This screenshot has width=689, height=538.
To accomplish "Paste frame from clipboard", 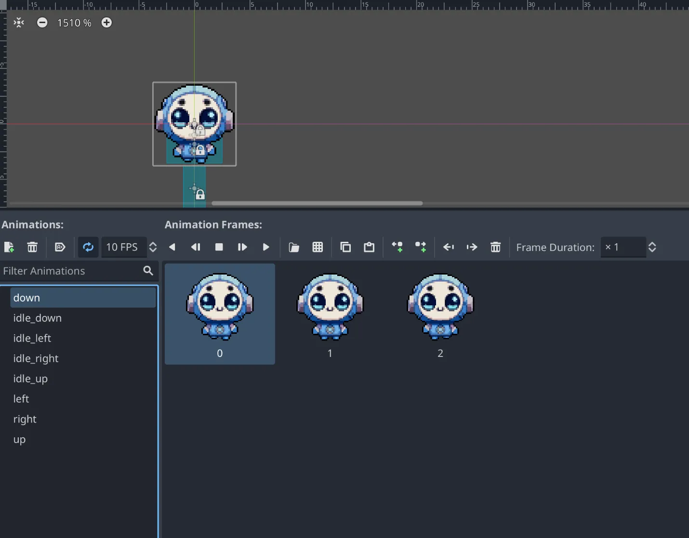I will [x=369, y=247].
